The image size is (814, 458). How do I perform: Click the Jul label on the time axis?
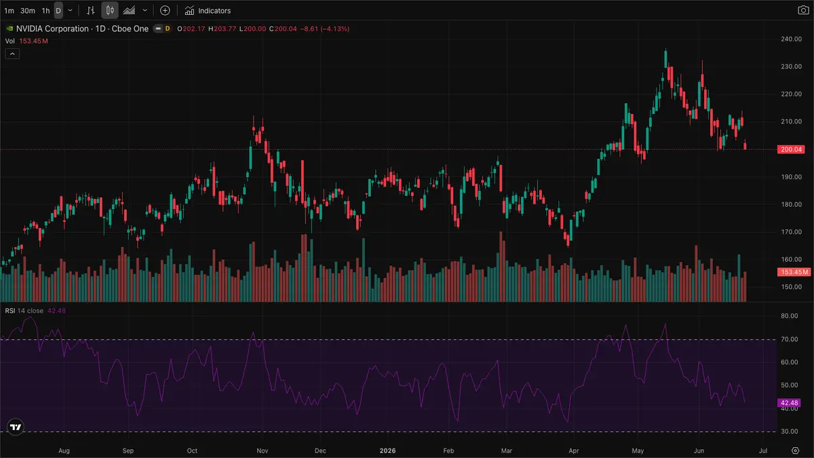pyautogui.click(x=763, y=450)
